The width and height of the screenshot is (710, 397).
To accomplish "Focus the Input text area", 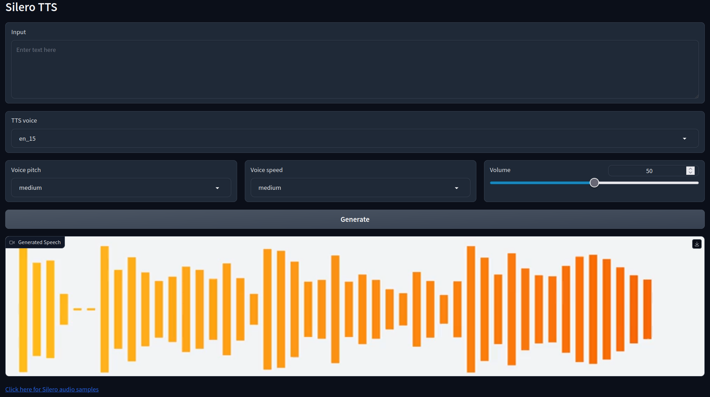I will [355, 70].
